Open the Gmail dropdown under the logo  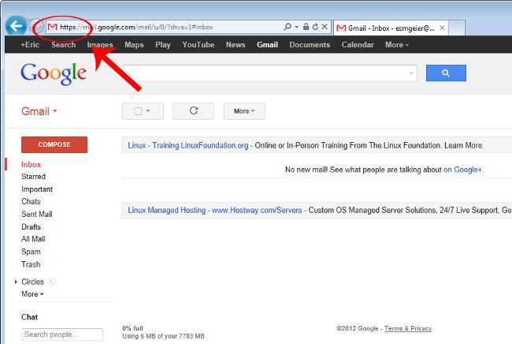39,111
